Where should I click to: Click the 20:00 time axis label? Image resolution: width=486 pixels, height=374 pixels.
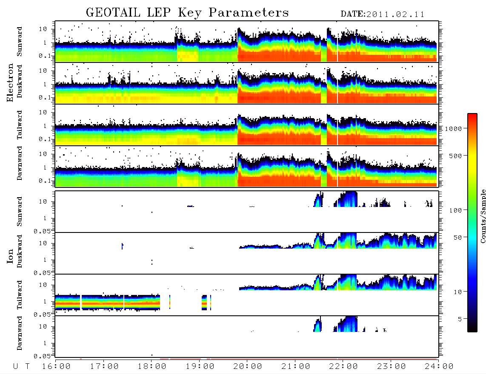[248, 367]
